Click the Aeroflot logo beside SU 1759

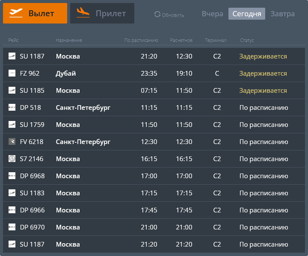point(12,125)
